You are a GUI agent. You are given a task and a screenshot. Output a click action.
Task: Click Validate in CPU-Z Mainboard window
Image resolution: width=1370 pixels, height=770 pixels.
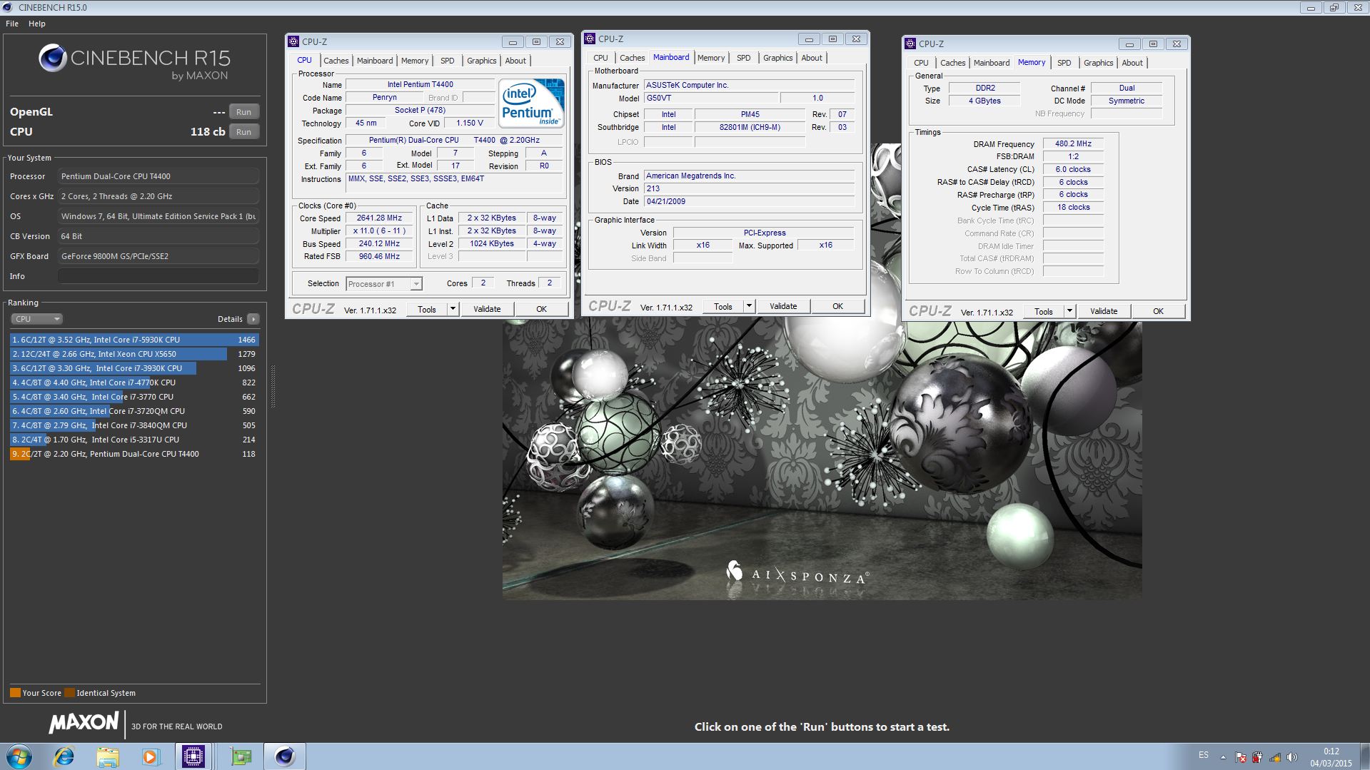pyautogui.click(x=783, y=306)
